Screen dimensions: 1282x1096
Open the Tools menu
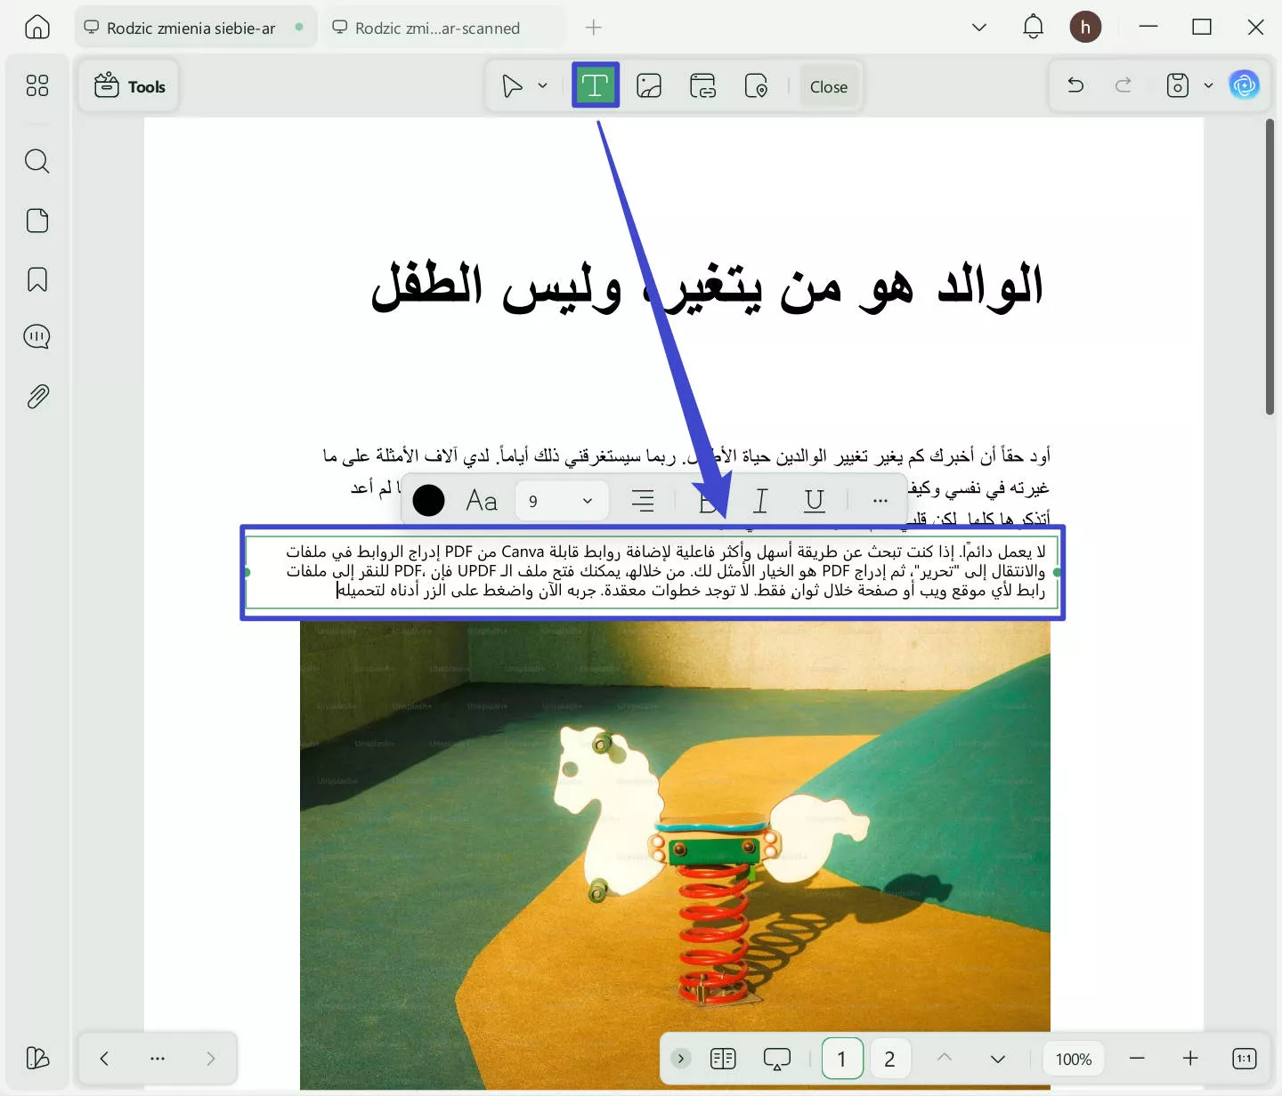click(128, 85)
